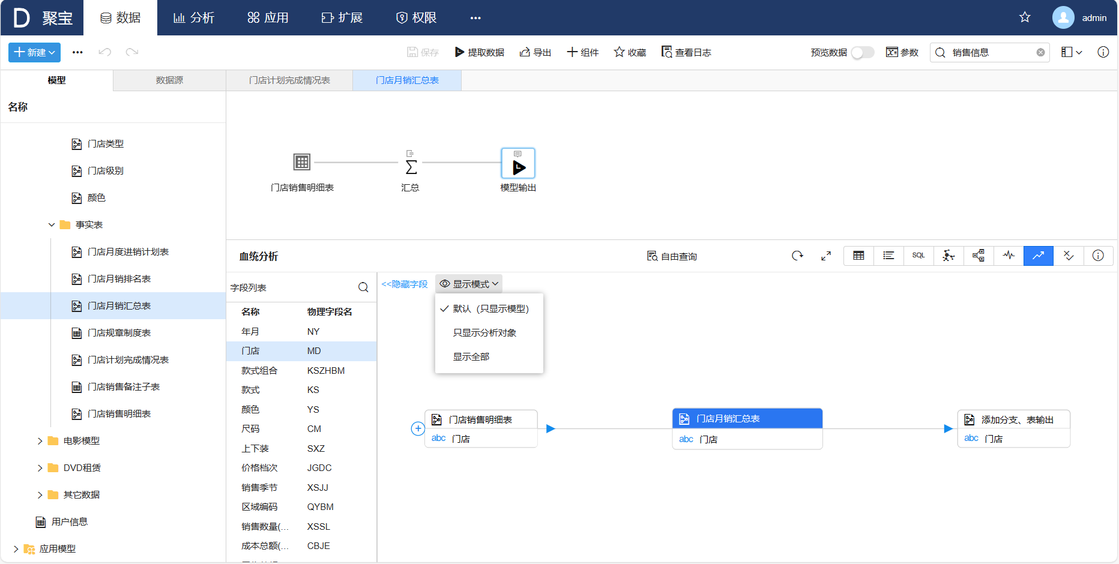Click 查看日志 in toolbar
This screenshot has height=564, width=1119.
click(x=686, y=52)
